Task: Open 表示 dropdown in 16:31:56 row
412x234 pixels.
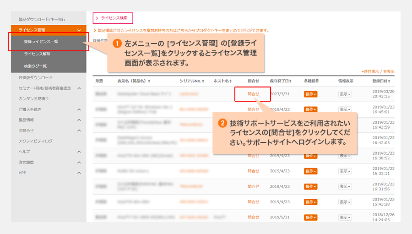Action: tap(345, 187)
